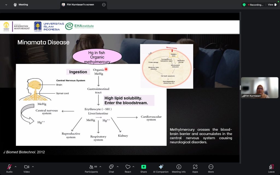The width and height of the screenshot is (280, 175).
Task: Click the green encryption shield icon
Action: (244, 5)
